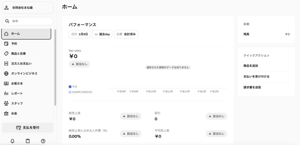Open 注文とお支払い menu item
300x145 pixels.
point(21,64)
